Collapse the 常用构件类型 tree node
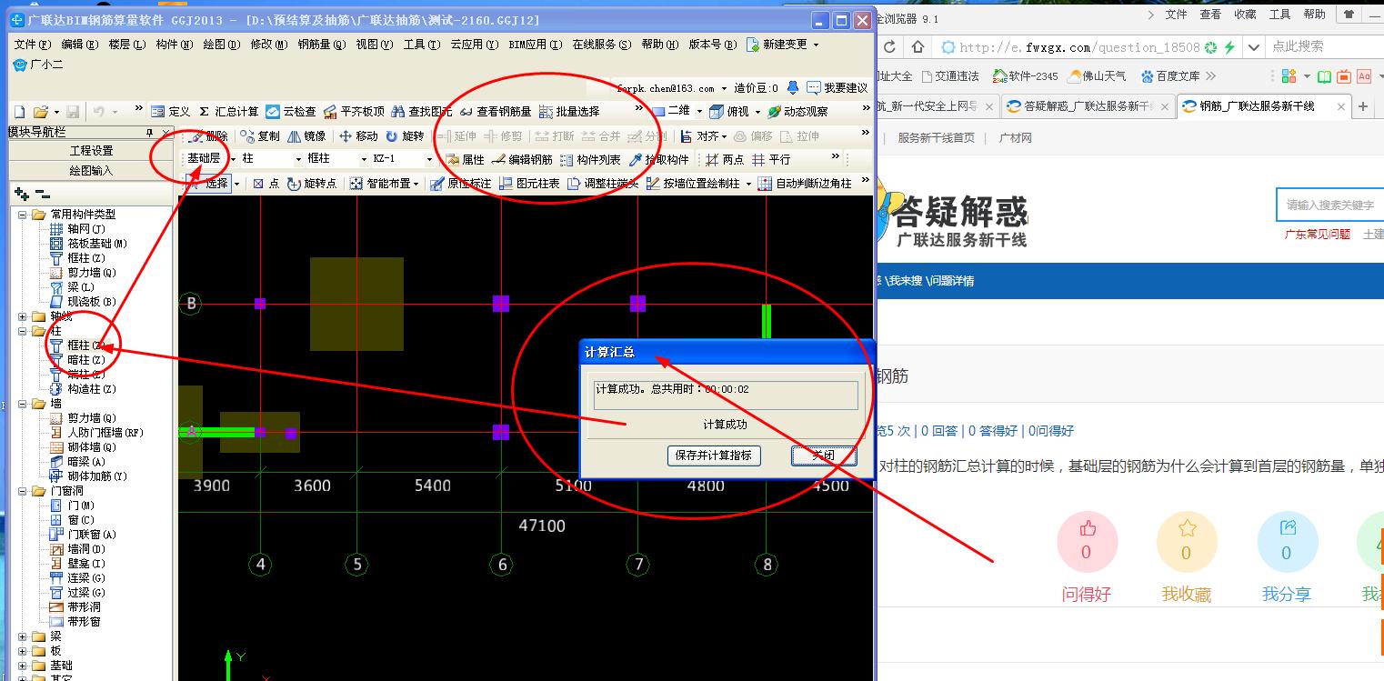Image resolution: width=1384 pixels, height=681 pixels. [22, 215]
